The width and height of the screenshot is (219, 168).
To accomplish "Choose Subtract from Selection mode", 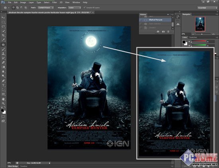I will [22, 8].
